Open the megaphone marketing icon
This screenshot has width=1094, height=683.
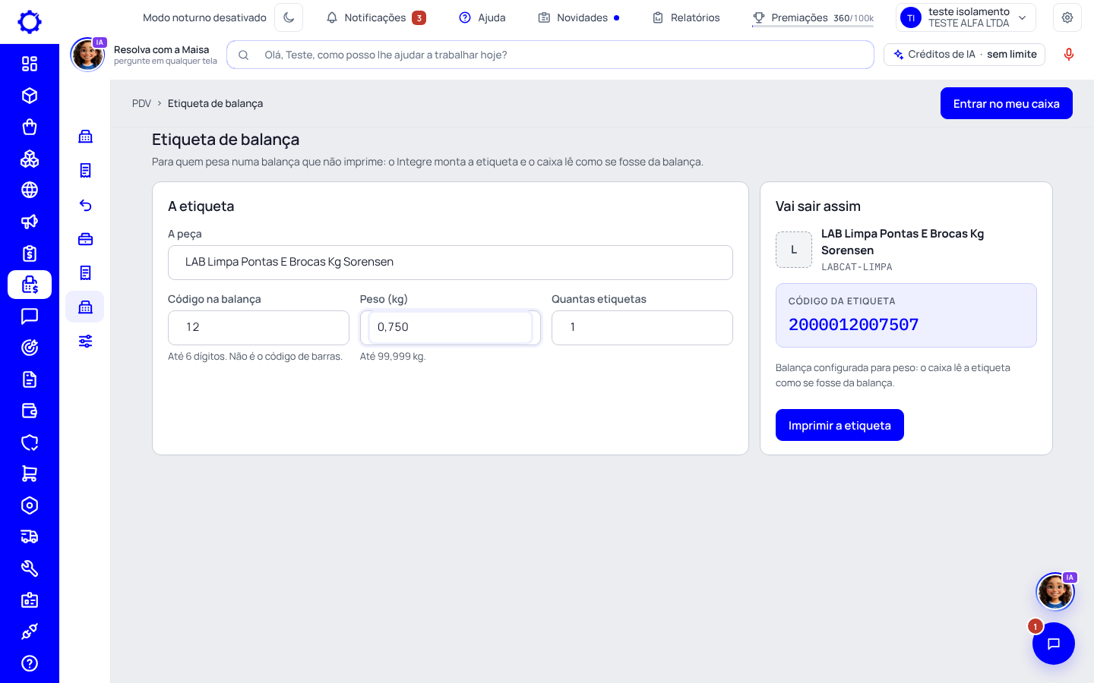click(x=30, y=222)
